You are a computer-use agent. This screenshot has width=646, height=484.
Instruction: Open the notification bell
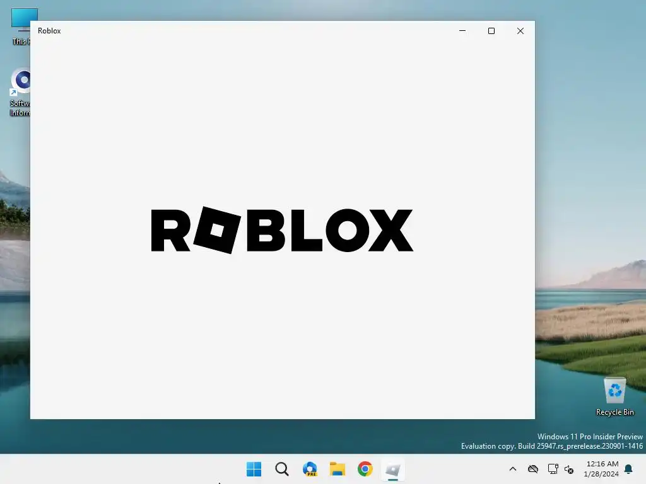click(x=629, y=469)
